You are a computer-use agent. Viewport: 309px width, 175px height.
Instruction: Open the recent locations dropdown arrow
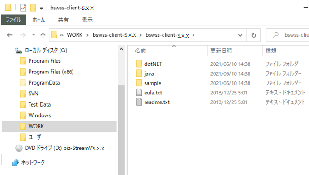pyautogui.click(x=34, y=35)
